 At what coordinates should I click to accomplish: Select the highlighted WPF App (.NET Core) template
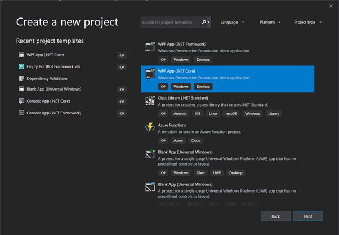[228, 79]
